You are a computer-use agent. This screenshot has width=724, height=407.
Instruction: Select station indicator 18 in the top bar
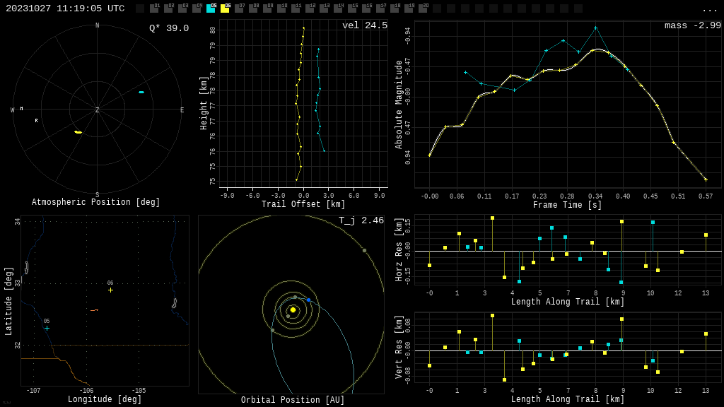pos(395,8)
